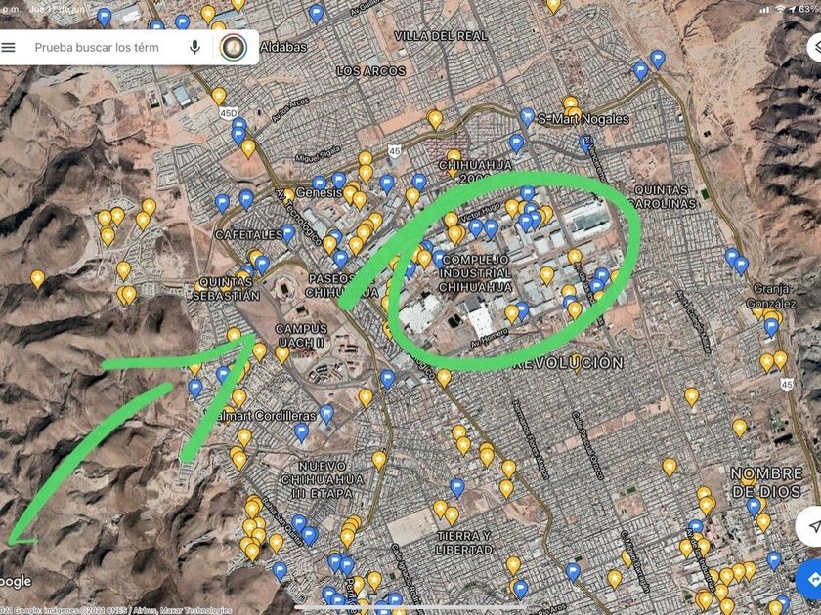
Task: Click the 45D highway shield marker
Action: (228, 113)
